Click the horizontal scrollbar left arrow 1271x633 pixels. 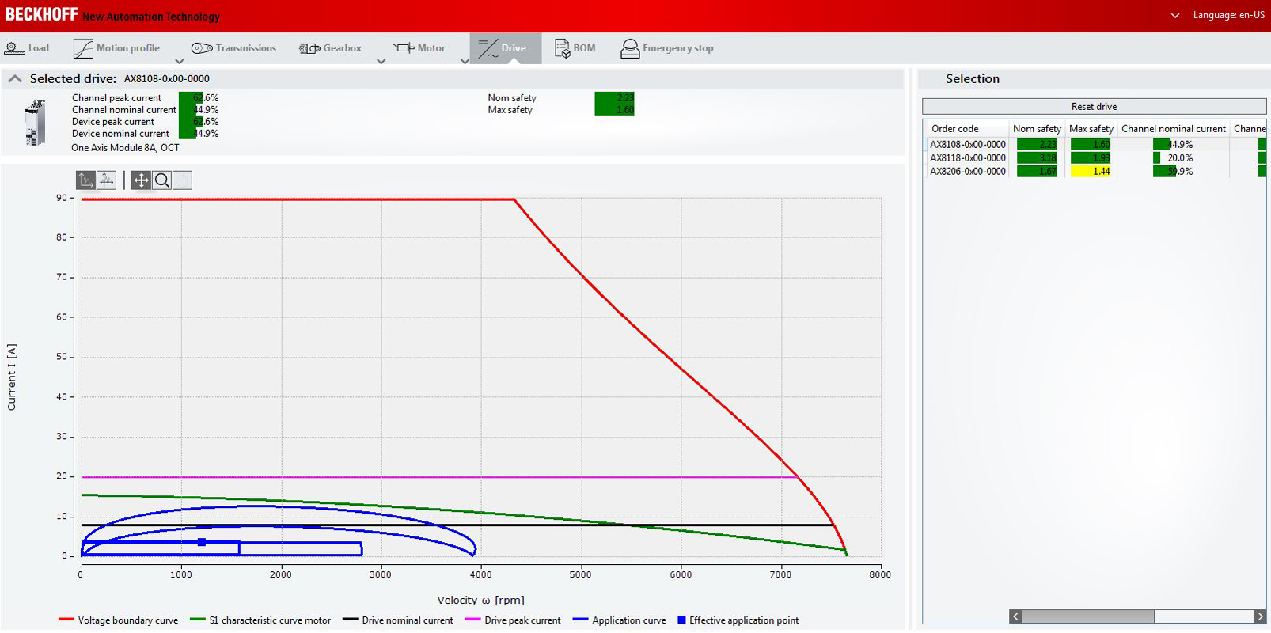point(1016,616)
